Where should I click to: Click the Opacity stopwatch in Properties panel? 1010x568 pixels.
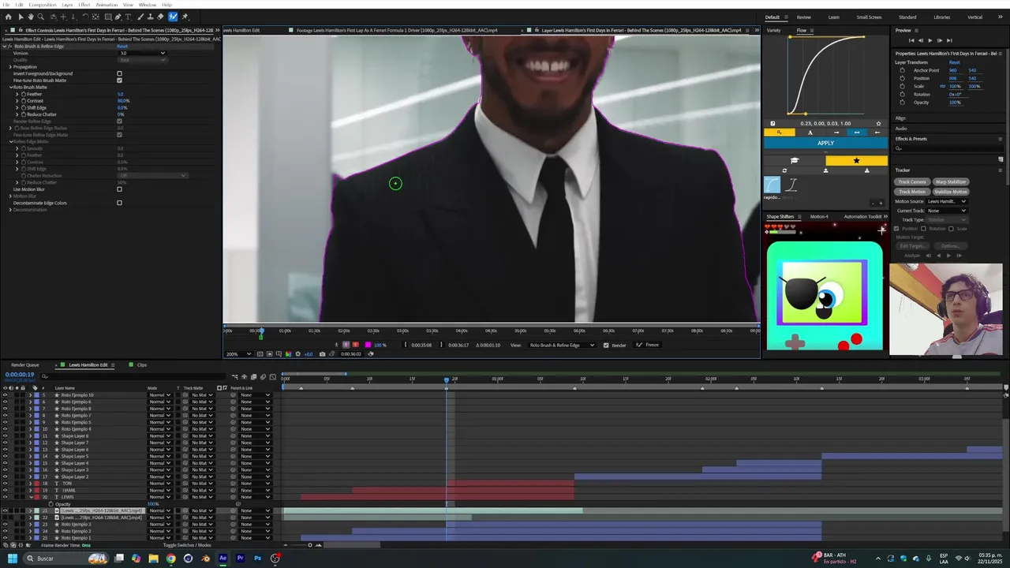(x=902, y=103)
